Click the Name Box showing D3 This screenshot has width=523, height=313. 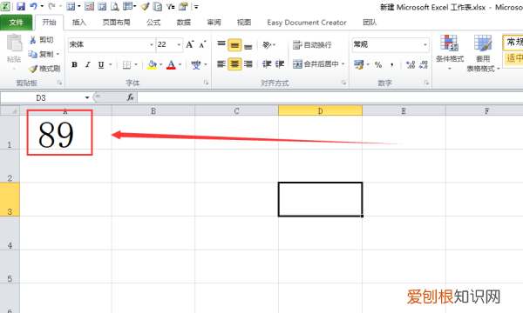[41, 97]
